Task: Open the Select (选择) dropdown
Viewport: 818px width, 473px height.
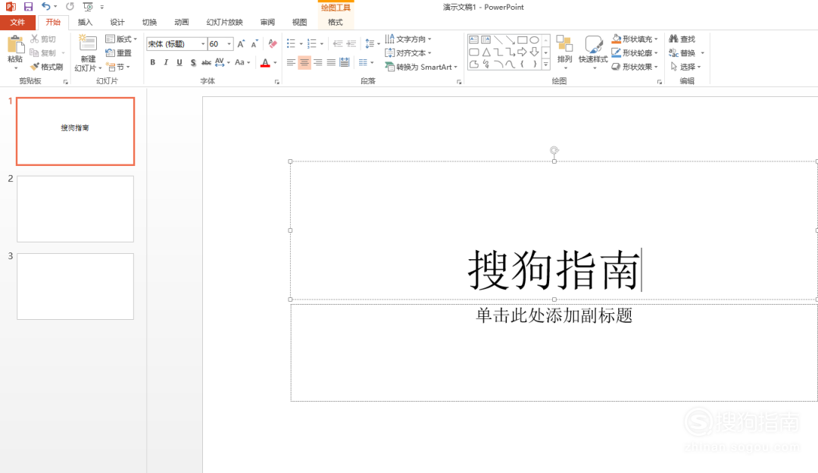Action: point(685,67)
